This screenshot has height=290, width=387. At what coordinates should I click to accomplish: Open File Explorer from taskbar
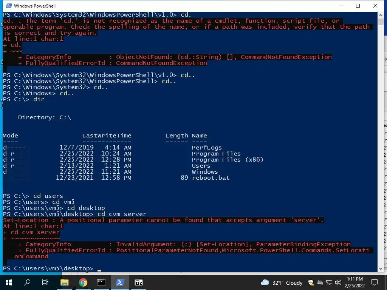coord(64,282)
